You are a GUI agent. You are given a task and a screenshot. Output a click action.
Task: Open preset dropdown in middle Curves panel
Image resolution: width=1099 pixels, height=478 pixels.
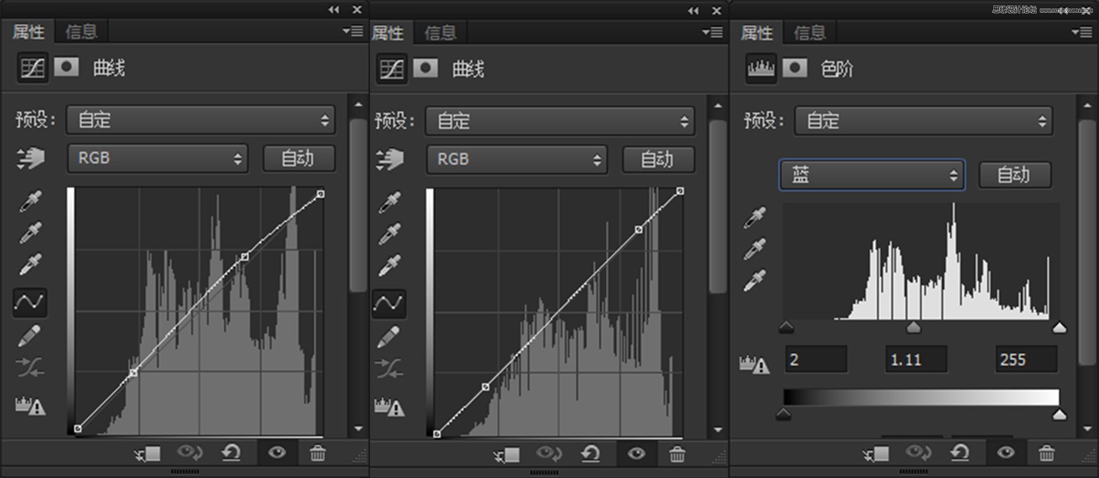pos(560,121)
